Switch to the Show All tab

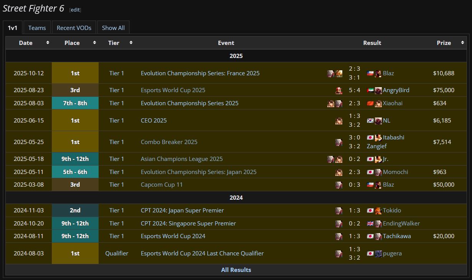click(x=113, y=28)
